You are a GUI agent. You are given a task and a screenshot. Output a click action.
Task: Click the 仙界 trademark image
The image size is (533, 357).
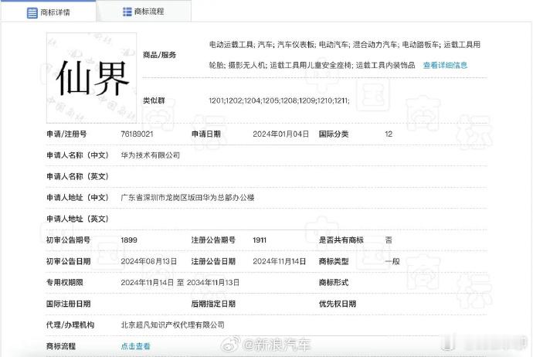[x=91, y=78]
